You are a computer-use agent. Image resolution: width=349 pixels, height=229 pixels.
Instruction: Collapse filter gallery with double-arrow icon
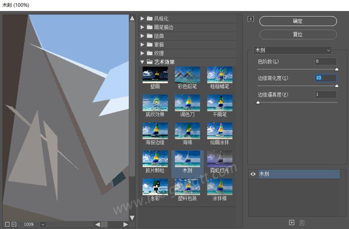coord(251,19)
